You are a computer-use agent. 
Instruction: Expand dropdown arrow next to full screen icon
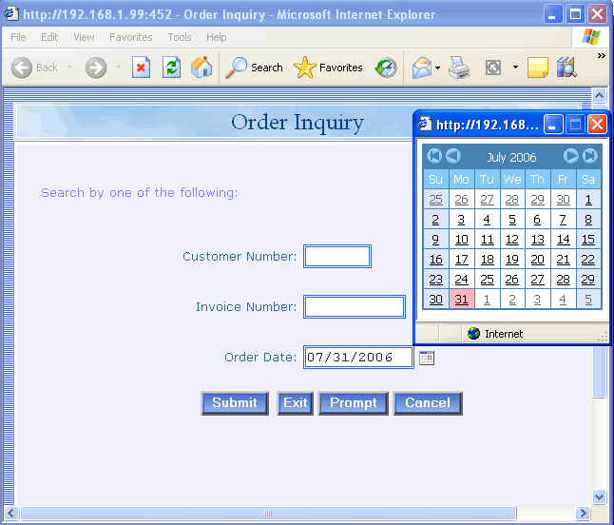[515, 68]
